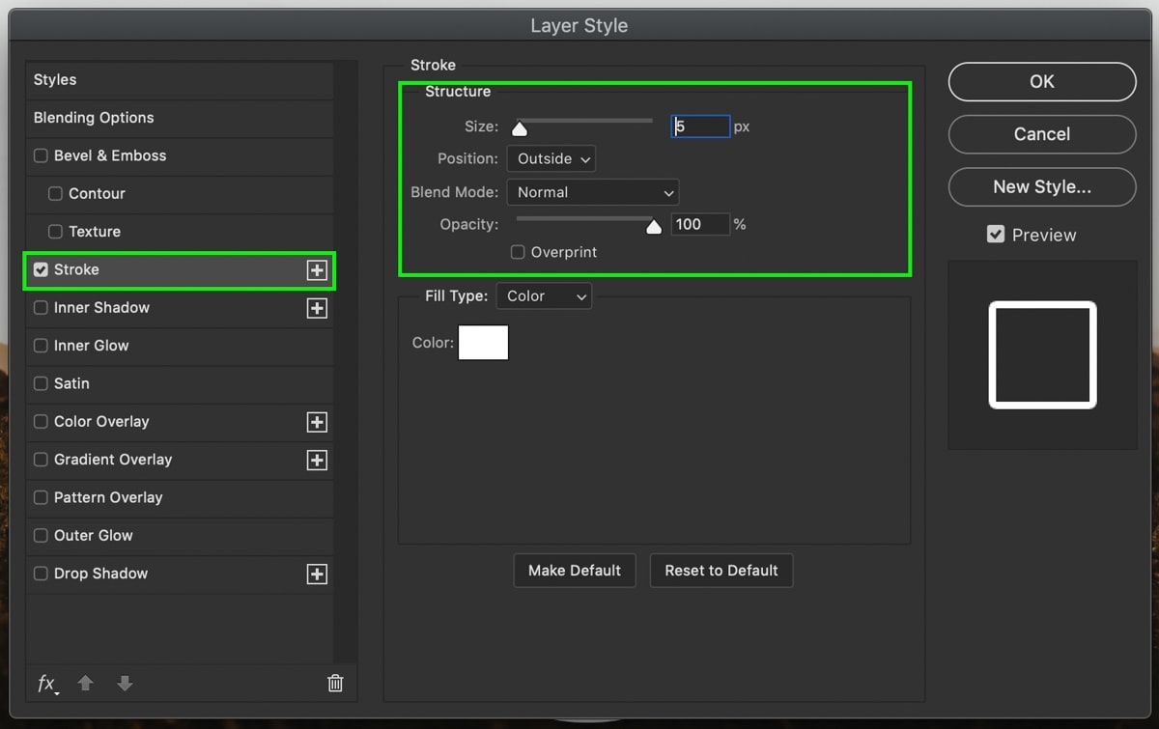The width and height of the screenshot is (1159, 729).
Task: Click the Size slider handle
Action: point(520,128)
